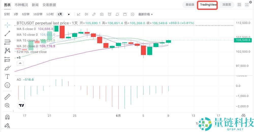Switch to the 基础版 chart mode
Screen dimensions: 254x132
[x=190, y=5]
